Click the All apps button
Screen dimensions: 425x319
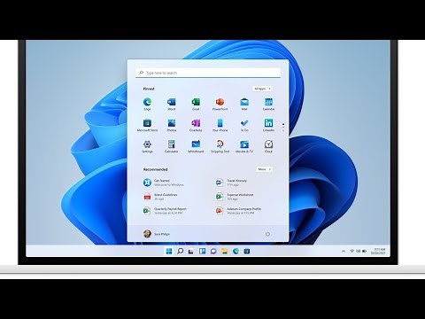pyautogui.click(x=262, y=89)
